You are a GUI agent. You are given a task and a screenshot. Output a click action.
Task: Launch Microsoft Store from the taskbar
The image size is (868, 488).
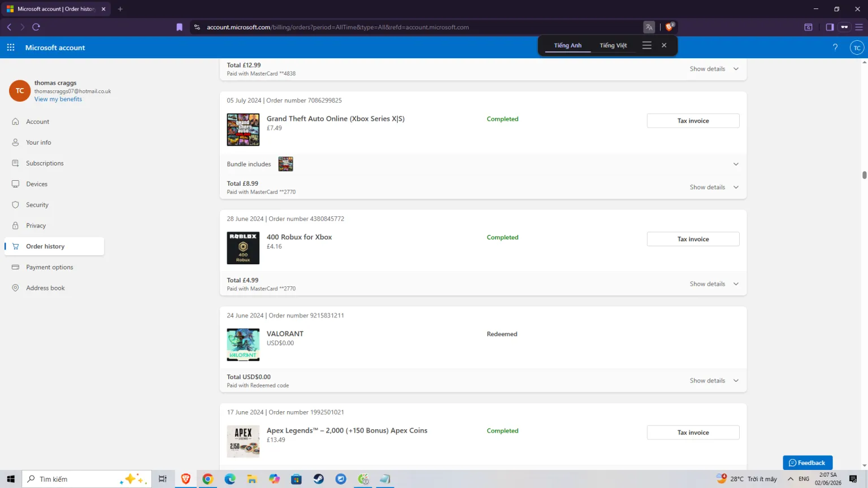[297, 479]
